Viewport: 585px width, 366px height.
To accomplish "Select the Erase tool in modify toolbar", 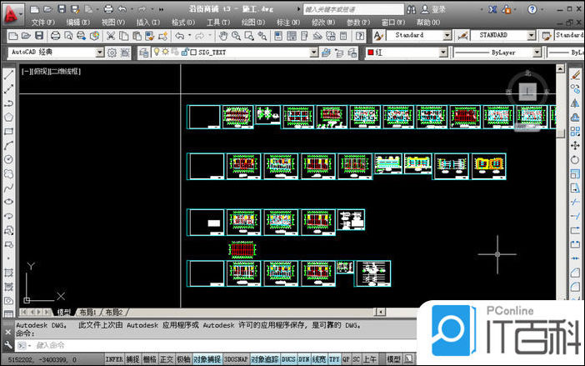I will click(x=575, y=73).
